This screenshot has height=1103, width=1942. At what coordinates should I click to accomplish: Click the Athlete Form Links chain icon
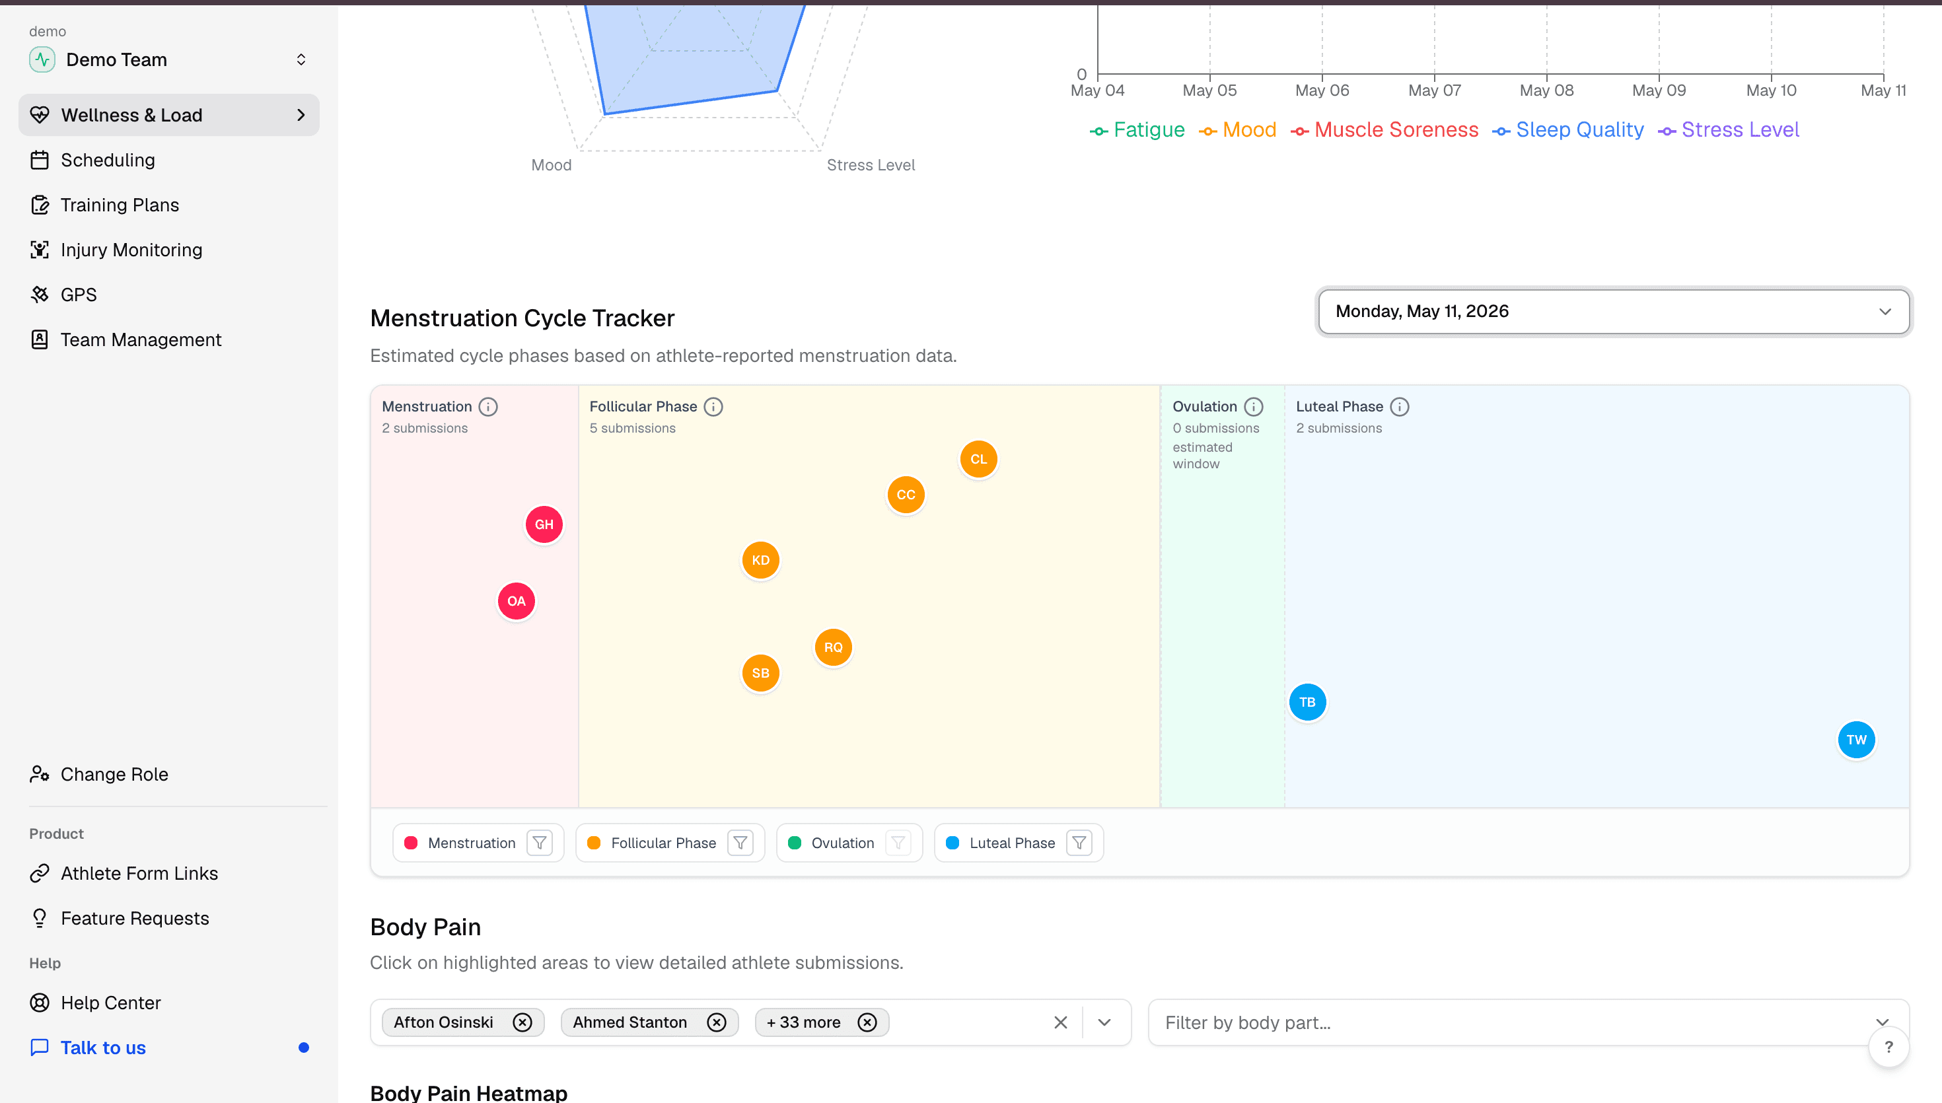click(40, 873)
